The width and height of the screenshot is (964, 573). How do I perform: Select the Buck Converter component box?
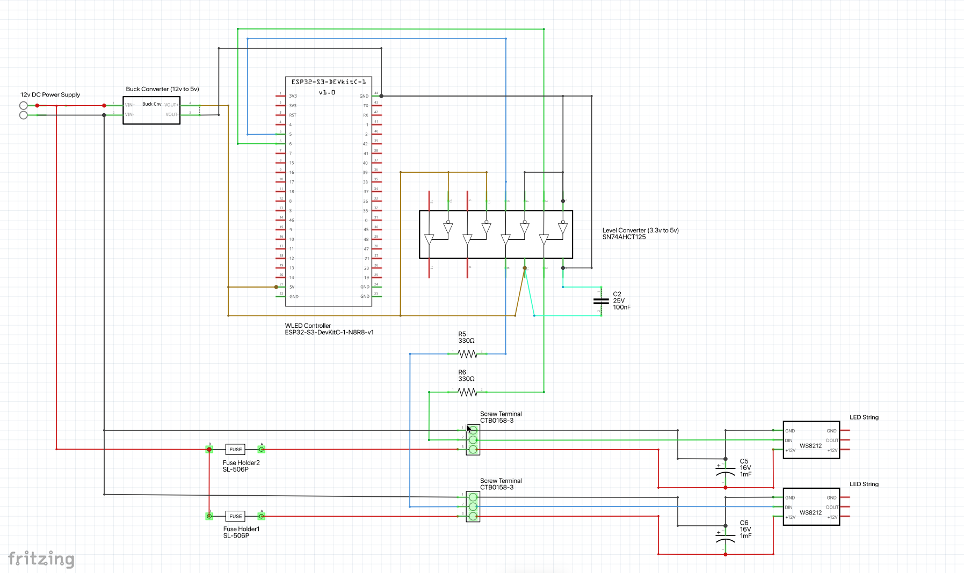[151, 111]
